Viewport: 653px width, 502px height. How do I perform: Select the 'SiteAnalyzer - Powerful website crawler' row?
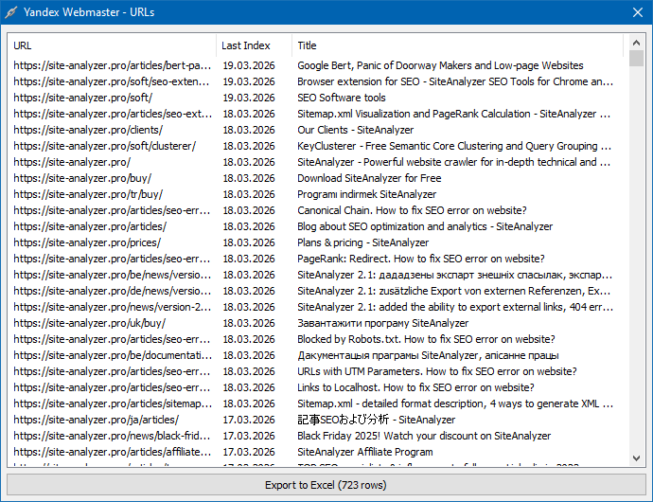click(x=318, y=162)
